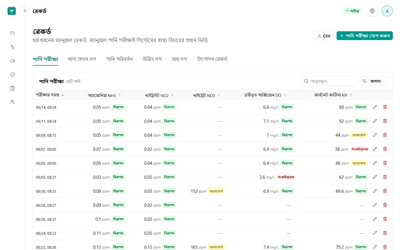The image size is (400, 250).
Task: Edit the 08/28, 08:27 record
Action: coord(375,205)
